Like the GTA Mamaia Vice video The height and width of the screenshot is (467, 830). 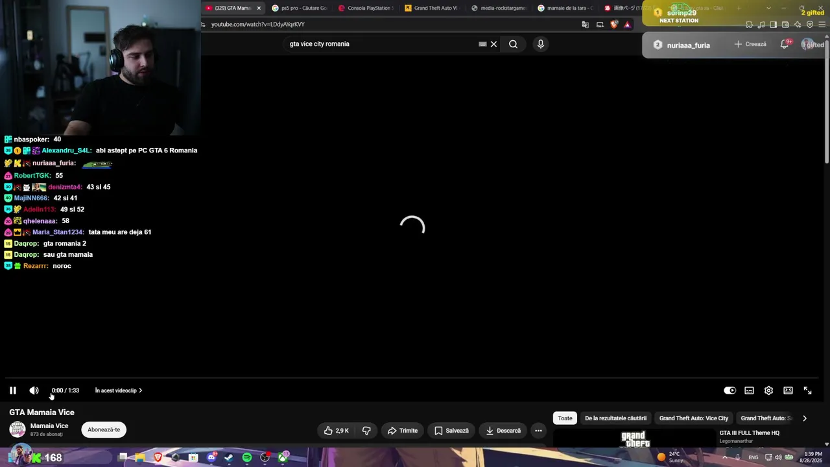coord(337,431)
